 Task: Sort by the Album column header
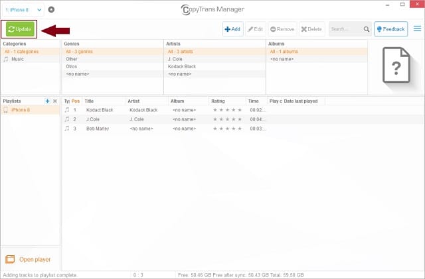point(188,101)
